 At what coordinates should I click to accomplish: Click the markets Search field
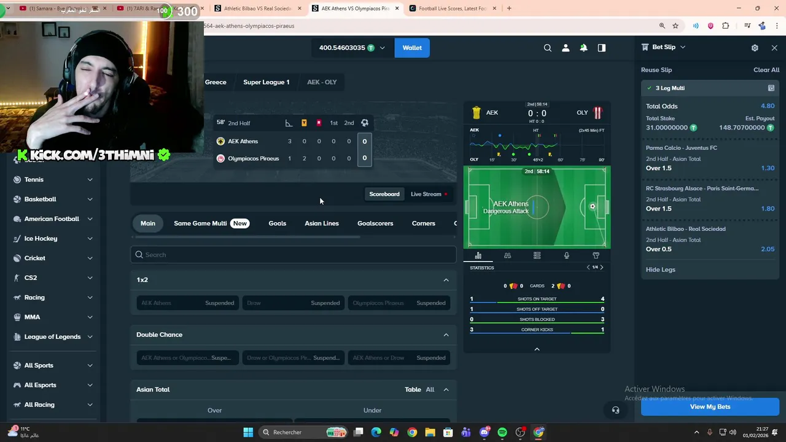pyautogui.click(x=293, y=255)
